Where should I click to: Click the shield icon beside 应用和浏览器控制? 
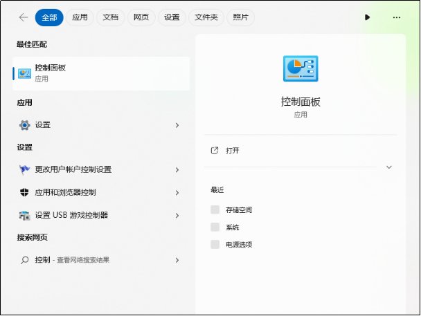point(24,192)
